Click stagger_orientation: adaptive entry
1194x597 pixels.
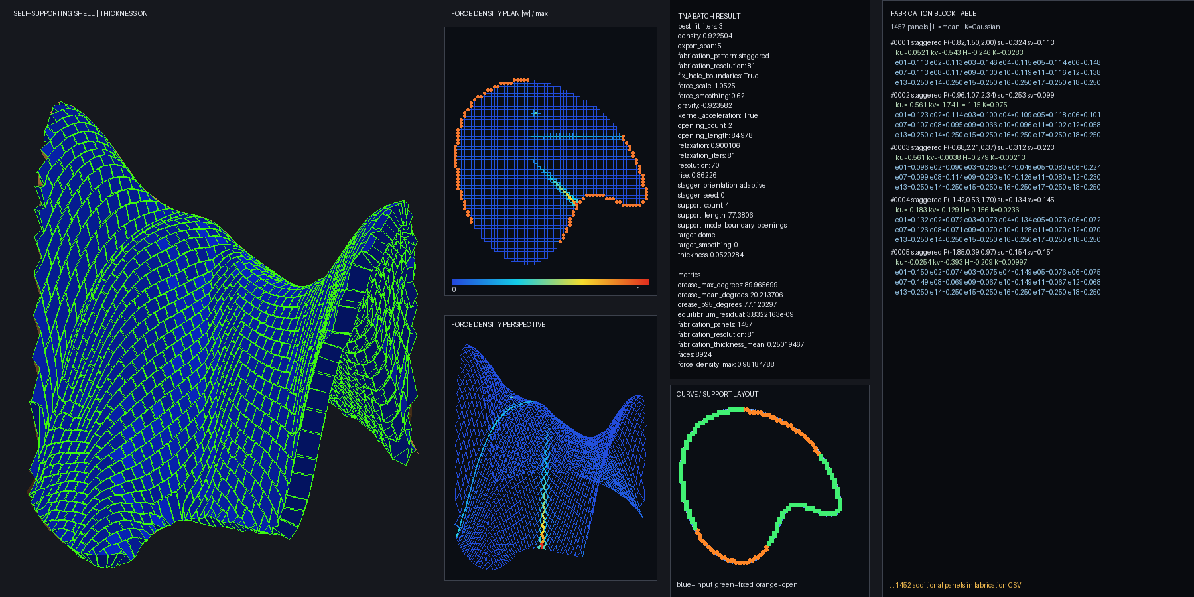(722, 185)
